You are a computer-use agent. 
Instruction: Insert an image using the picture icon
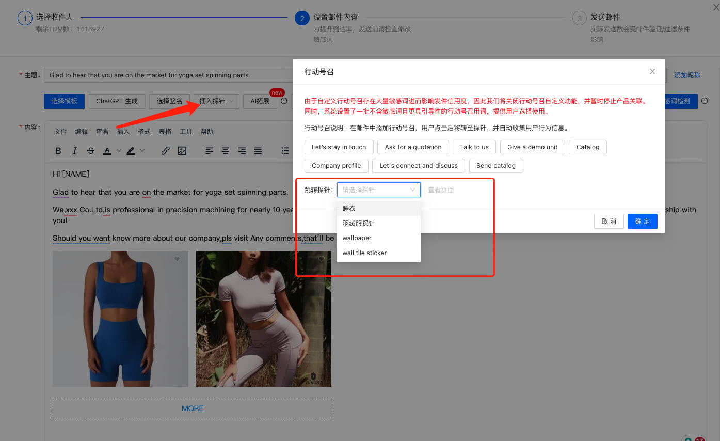[x=182, y=151]
